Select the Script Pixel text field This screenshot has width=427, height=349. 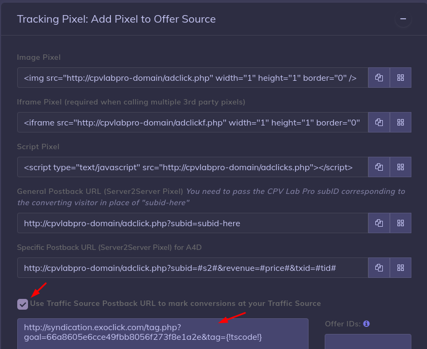click(192, 167)
